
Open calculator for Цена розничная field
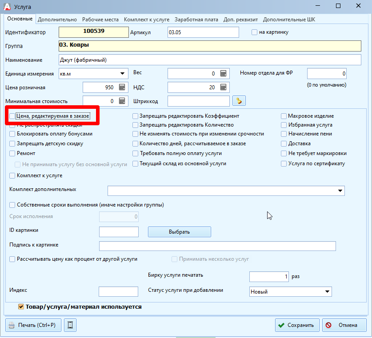click(122, 87)
